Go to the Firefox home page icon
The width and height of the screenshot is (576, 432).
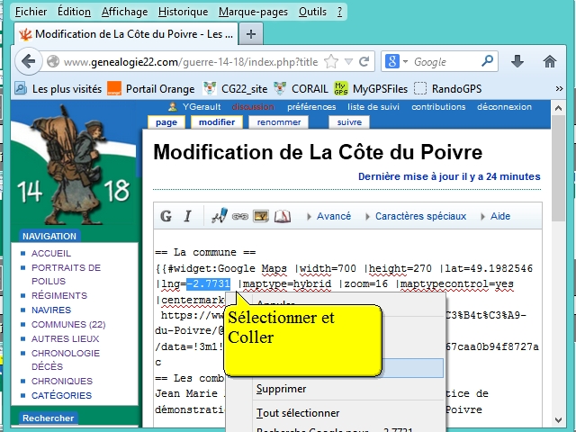click(549, 62)
